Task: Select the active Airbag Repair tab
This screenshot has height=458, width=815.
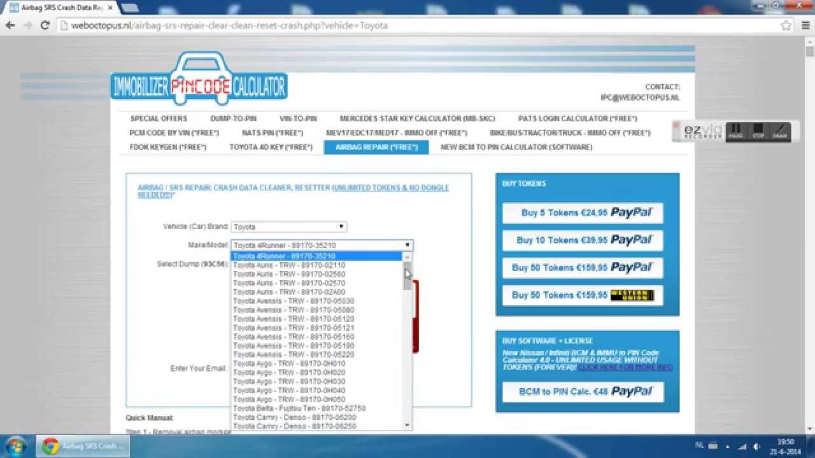Action: coord(376,147)
